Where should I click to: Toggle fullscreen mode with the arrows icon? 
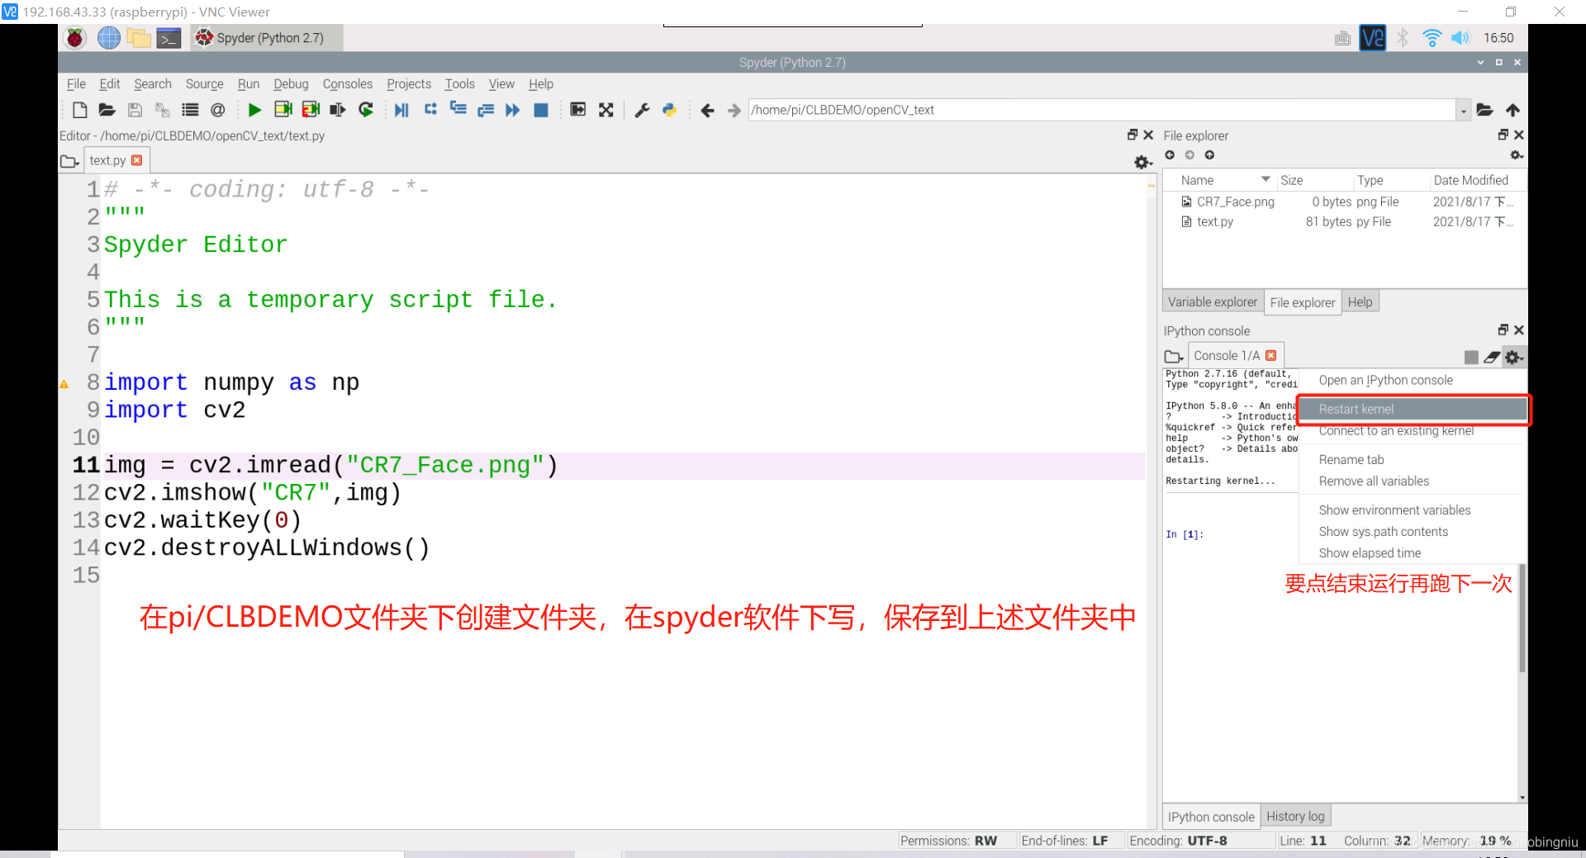pos(606,110)
